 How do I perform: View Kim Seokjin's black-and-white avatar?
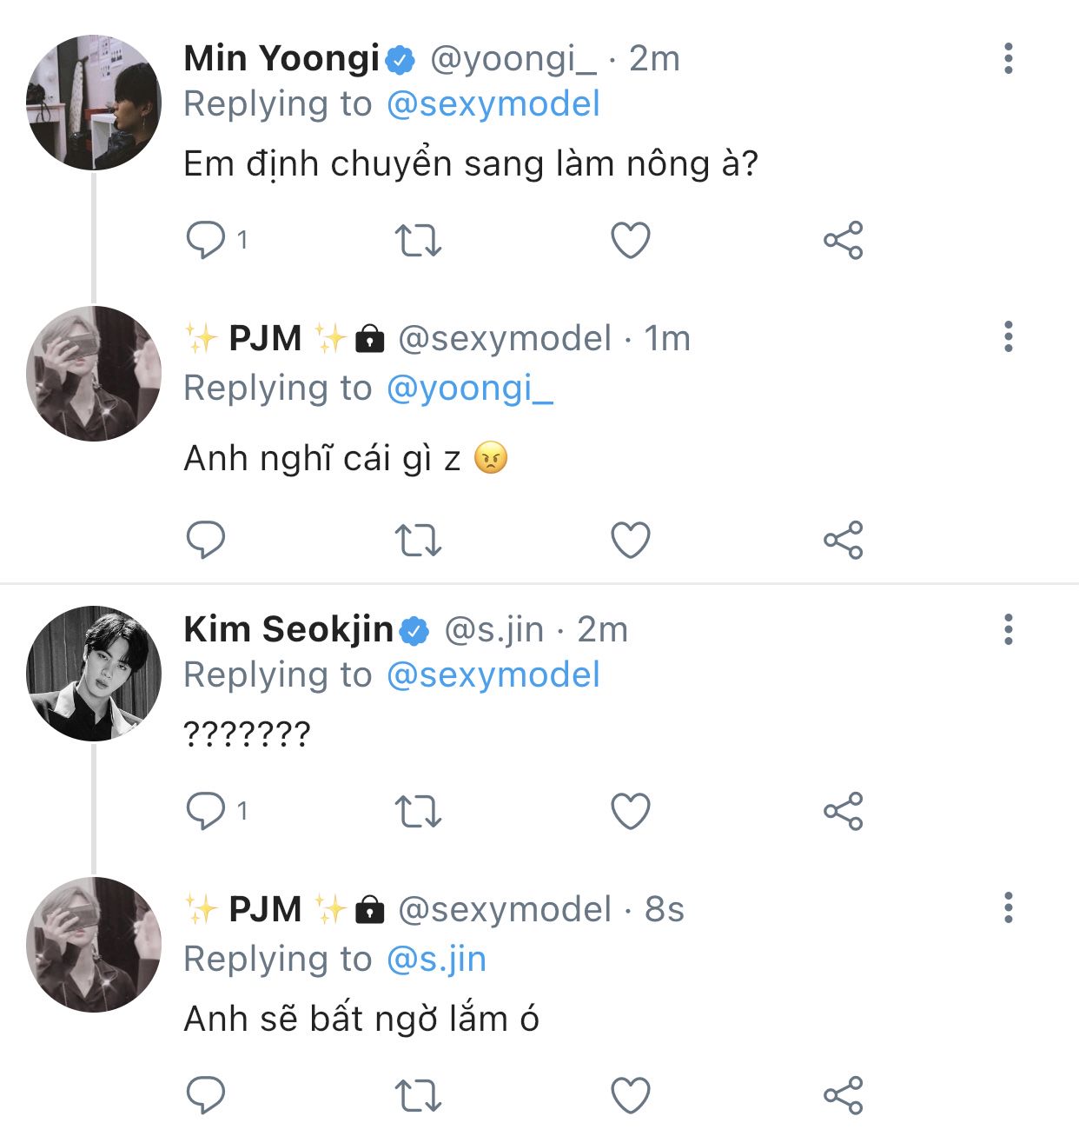click(x=94, y=674)
